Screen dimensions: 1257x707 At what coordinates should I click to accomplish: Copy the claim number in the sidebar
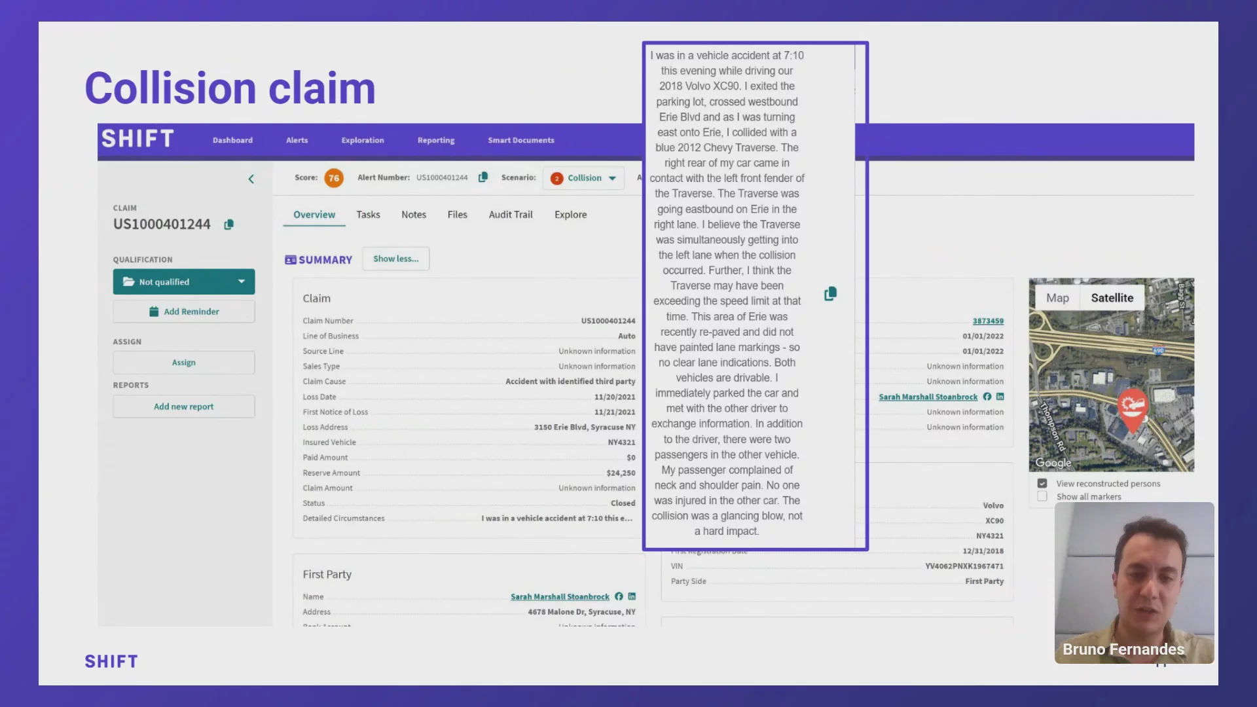[228, 225]
